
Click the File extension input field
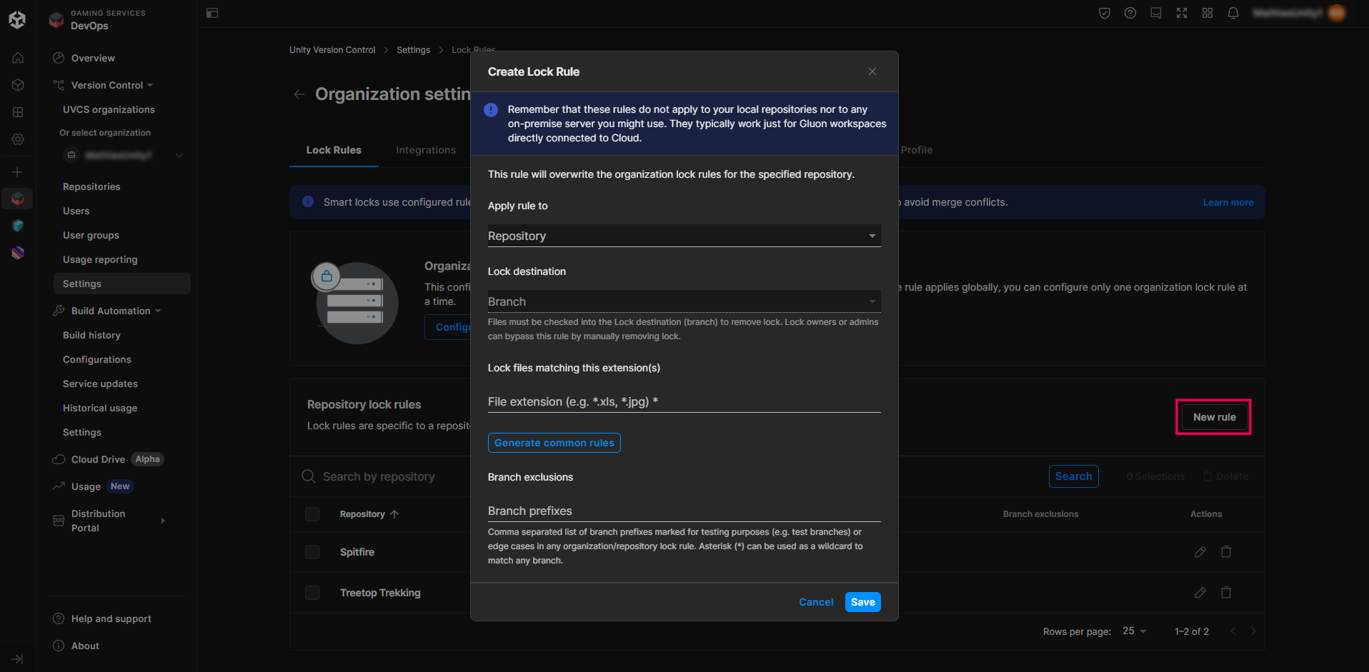click(x=683, y=401)
